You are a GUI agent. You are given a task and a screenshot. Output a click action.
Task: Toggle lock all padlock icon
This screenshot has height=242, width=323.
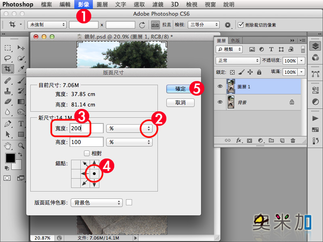pyautogui.click(x=259, y=72)
